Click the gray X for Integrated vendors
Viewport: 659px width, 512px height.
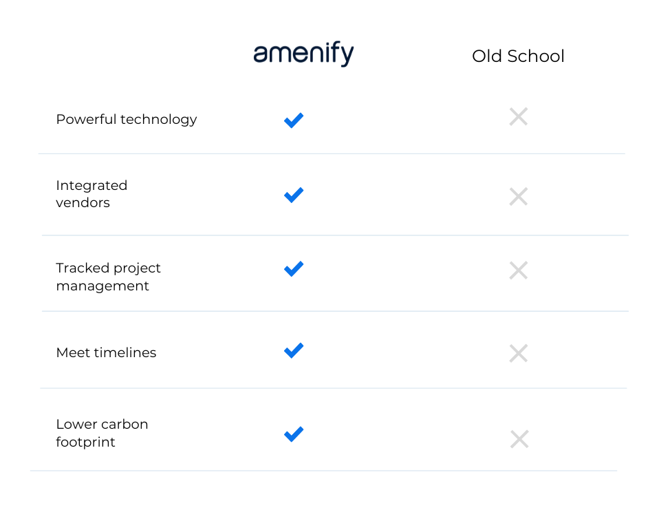pyautogui.click(x=518, y=196)
